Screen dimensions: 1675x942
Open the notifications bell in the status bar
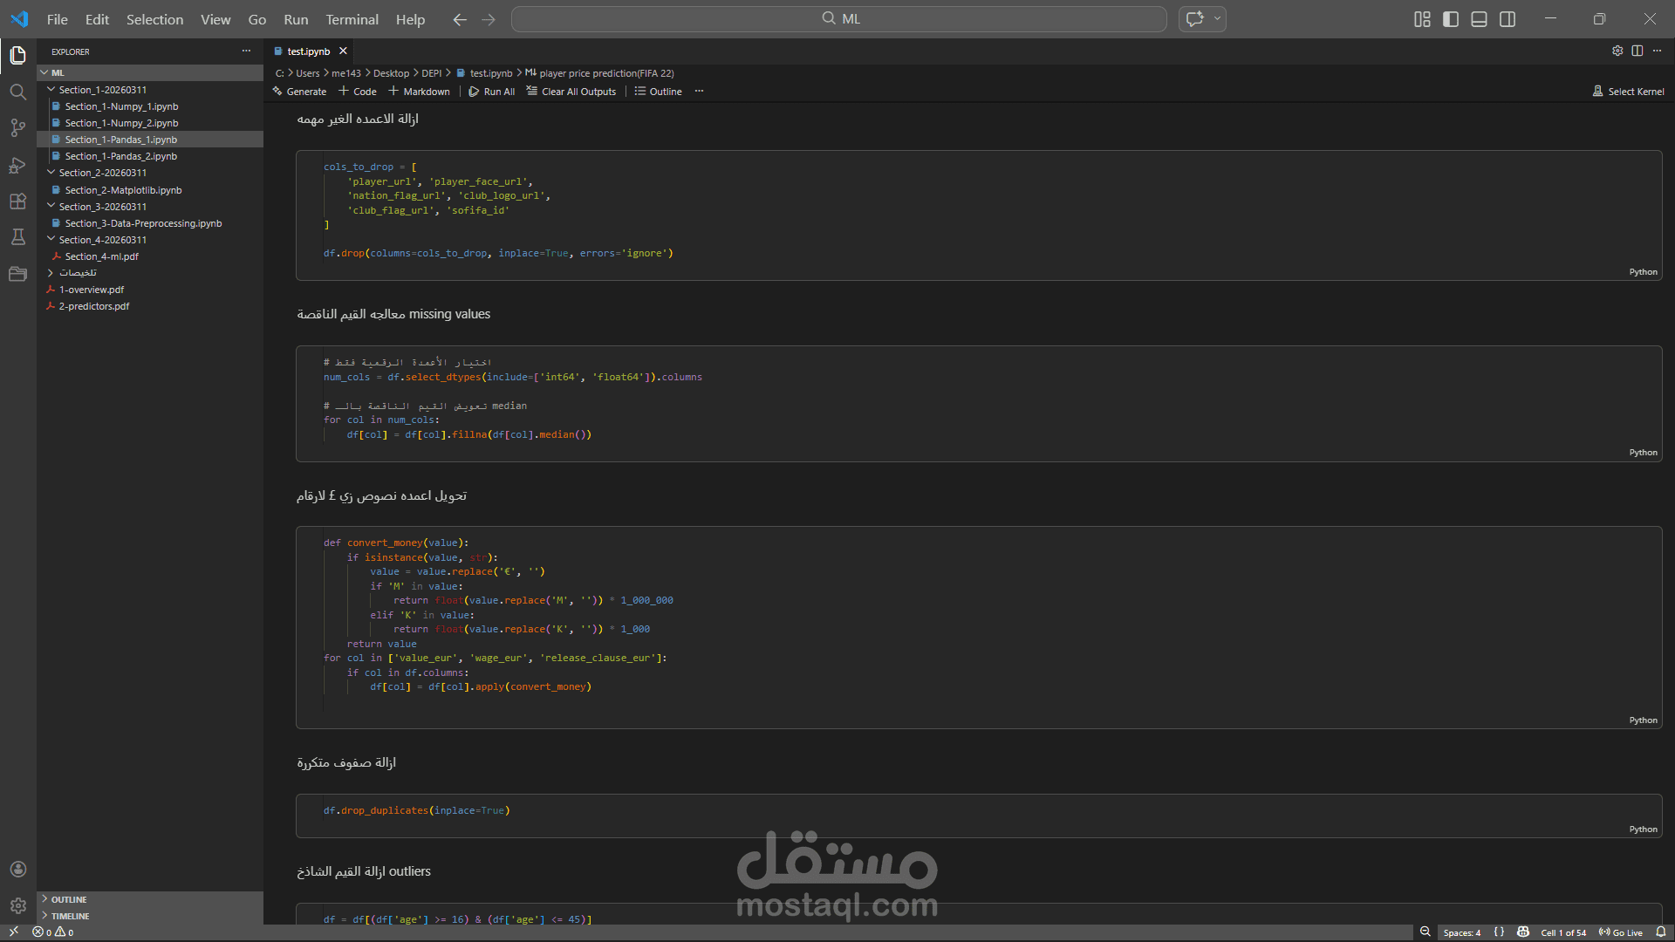coord(1661,932)
